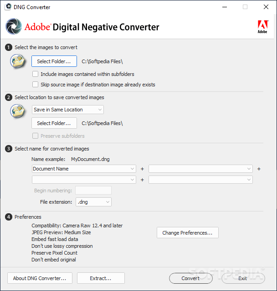Enable Include images contained within subfolders
Screen dimensions: 277x291
36,74
